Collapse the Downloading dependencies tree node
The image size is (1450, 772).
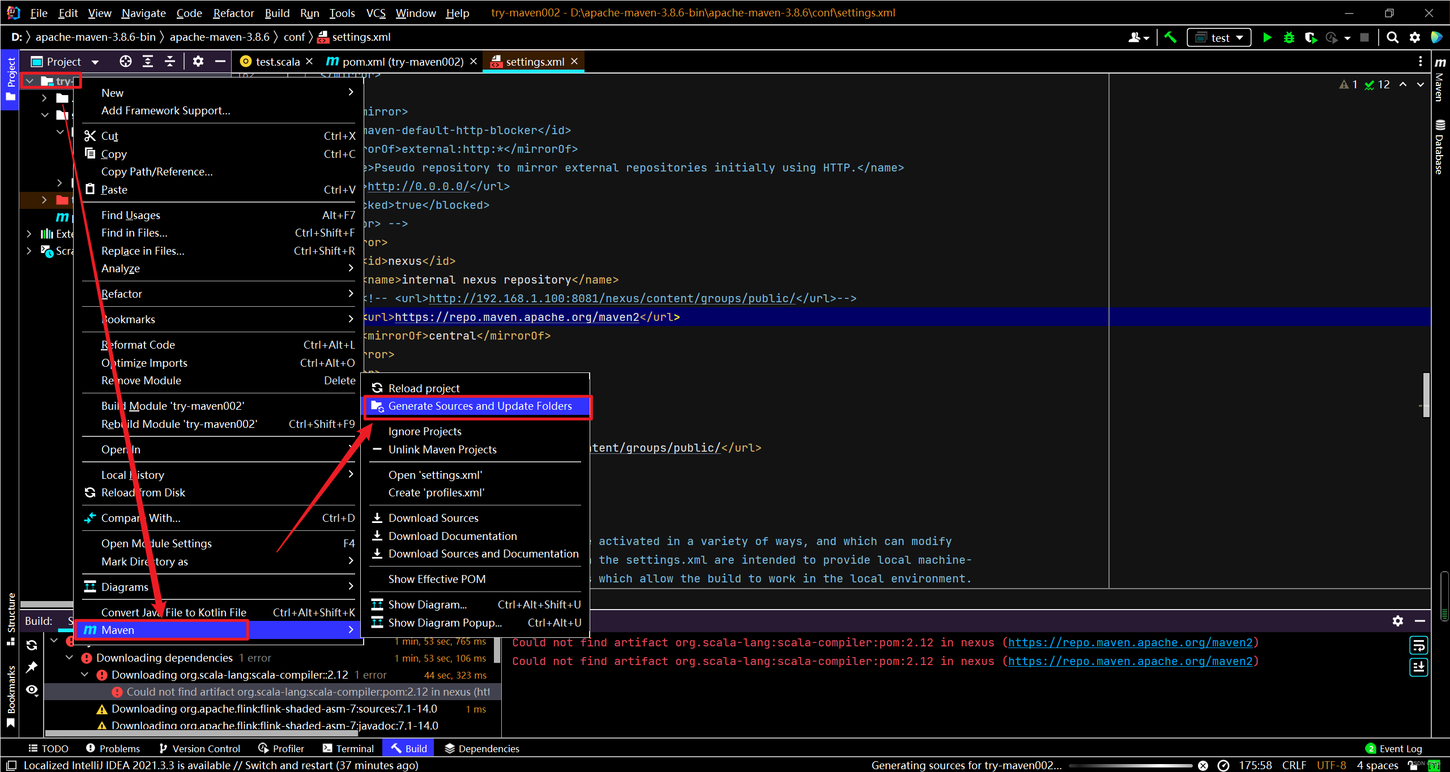[69, 658]
